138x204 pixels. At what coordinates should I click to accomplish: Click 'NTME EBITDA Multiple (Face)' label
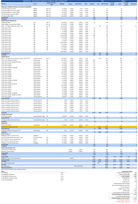pyautogui.click(x=9, y=176)
